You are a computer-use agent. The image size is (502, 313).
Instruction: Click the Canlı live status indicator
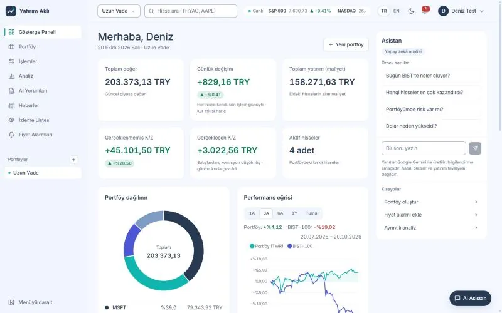point(255,11)
